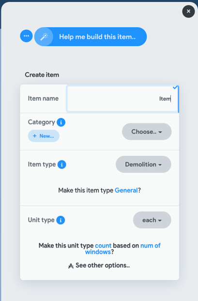The image size is (198, 301).
Task: Close the Create item panel
Action: tap(188, 11)
